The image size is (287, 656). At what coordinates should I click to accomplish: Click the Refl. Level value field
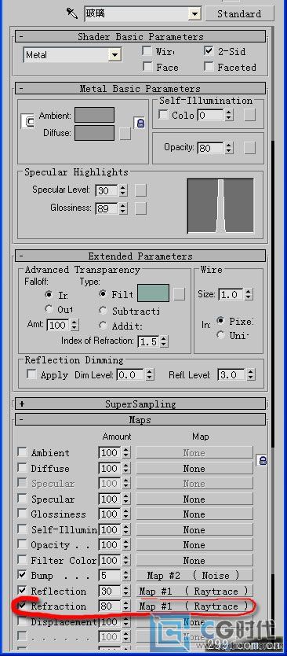point(231,374)
